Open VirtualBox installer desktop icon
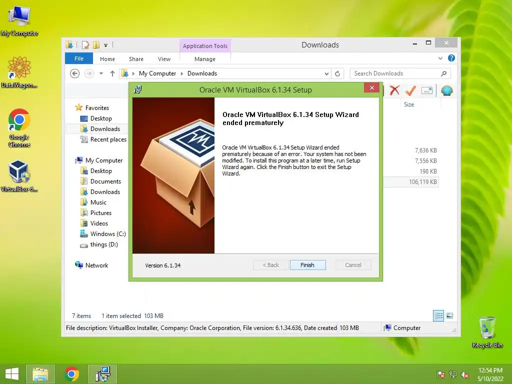 19,175
